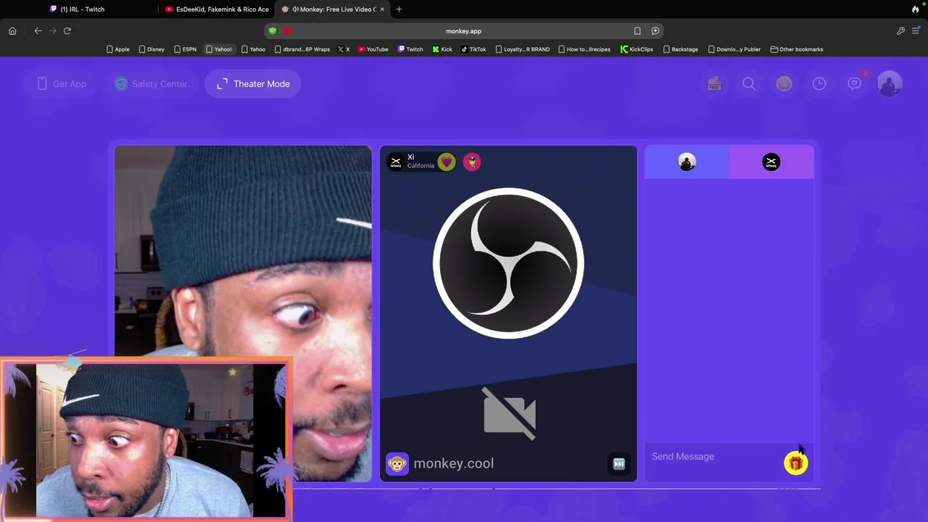The width and height of the screenshot is (928, 522).
Task: Click the pink report officer icon
Action: coord(472,162)
